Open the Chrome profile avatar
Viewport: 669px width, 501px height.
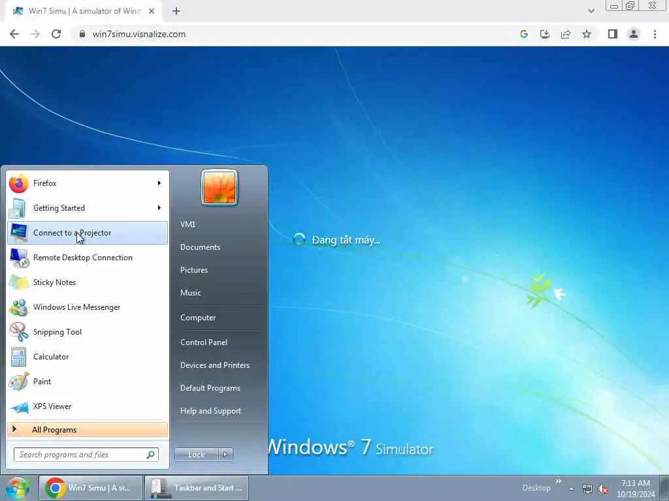(634, 34)
